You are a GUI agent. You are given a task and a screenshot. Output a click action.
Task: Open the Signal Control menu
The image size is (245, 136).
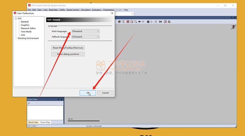(x=73, y=10)
